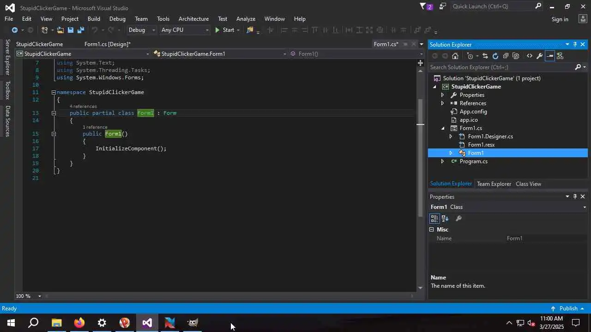The image size is (591, 332).
Task: Open the Toolbox side tab
Action: [7, 90]
